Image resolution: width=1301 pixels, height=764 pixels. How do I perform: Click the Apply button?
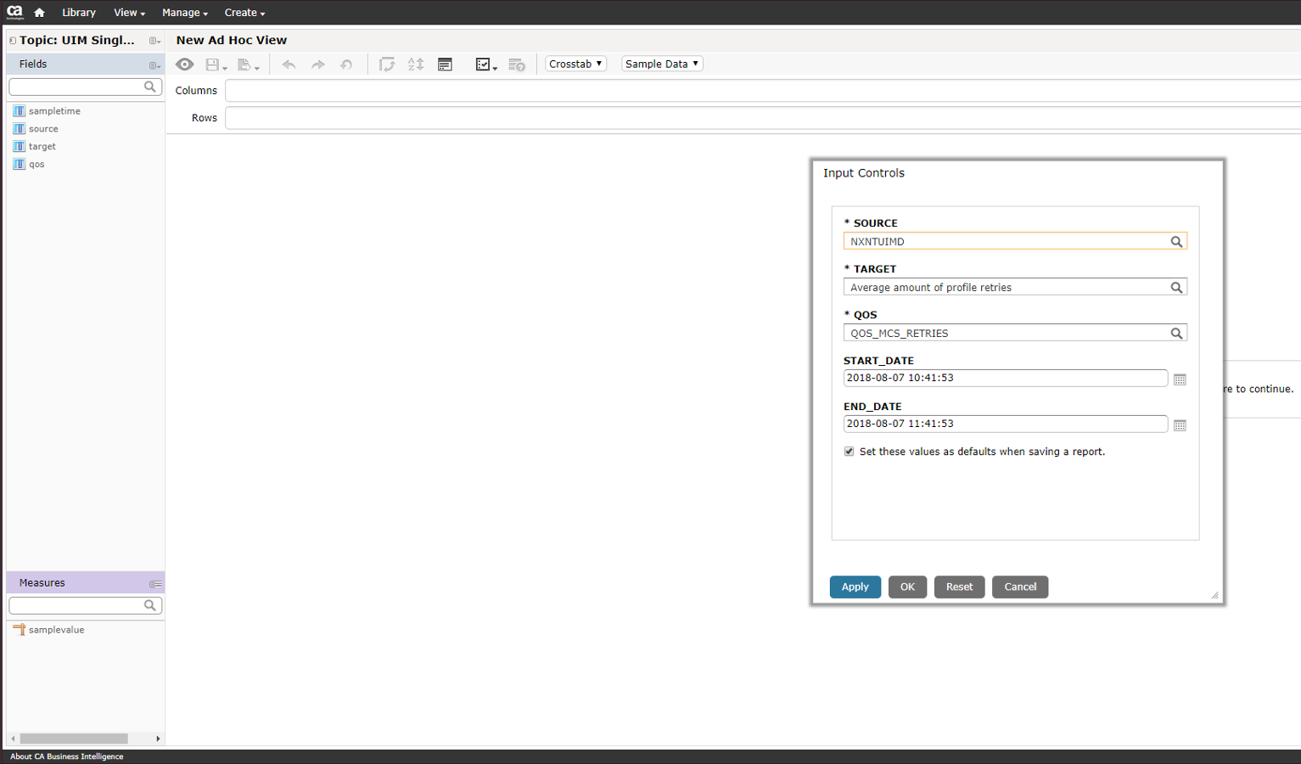tap(855, 587)
